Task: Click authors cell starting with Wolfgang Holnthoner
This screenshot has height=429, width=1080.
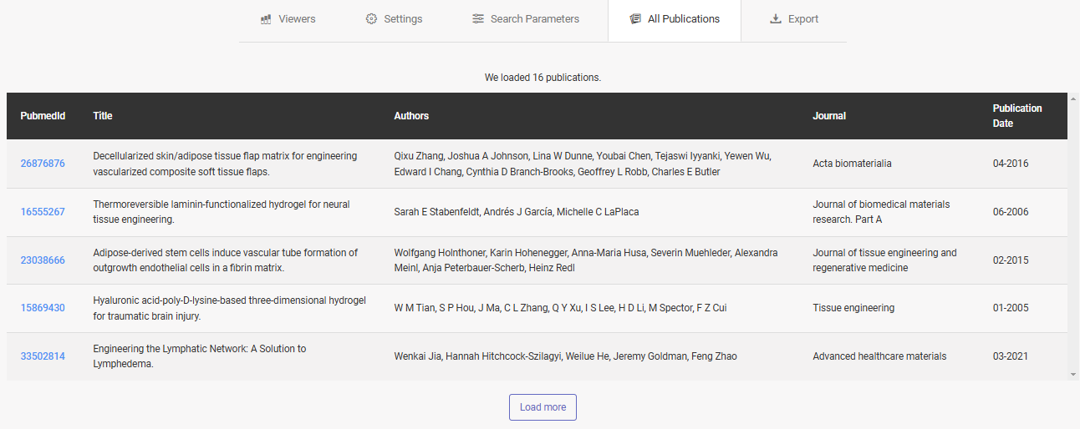Action: (x=586, y=260)
